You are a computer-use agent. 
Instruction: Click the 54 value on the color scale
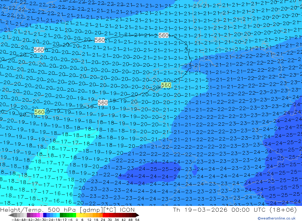[x=137, y=220]
